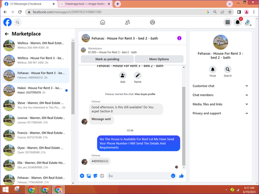
Task: Click share page icon in address bar
Action: [222, 12]
